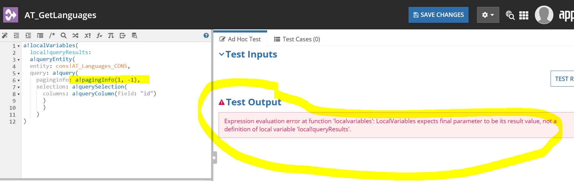Toggle comment with the /* icon
Screen dimensions: 574x181
52,36
